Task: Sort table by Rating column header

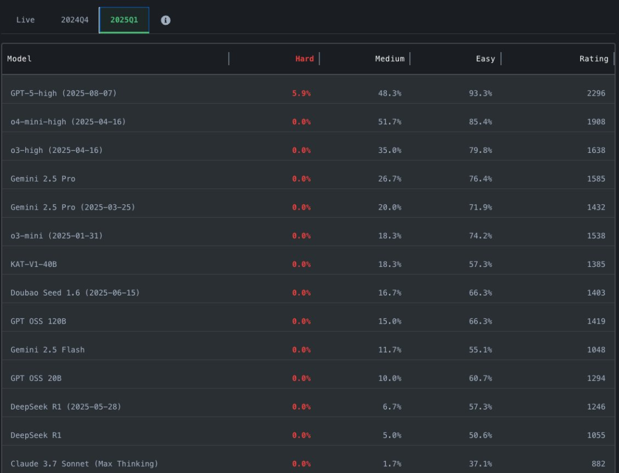Action: [594, 59]
